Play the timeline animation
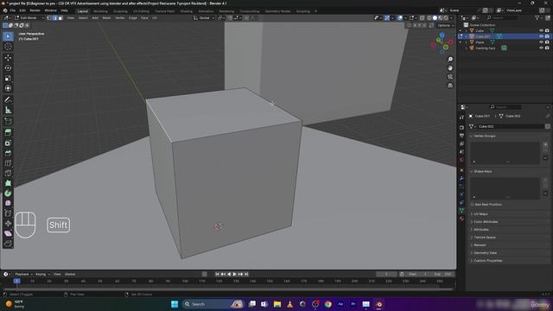The image size is (553, 311). coord(234,274)
